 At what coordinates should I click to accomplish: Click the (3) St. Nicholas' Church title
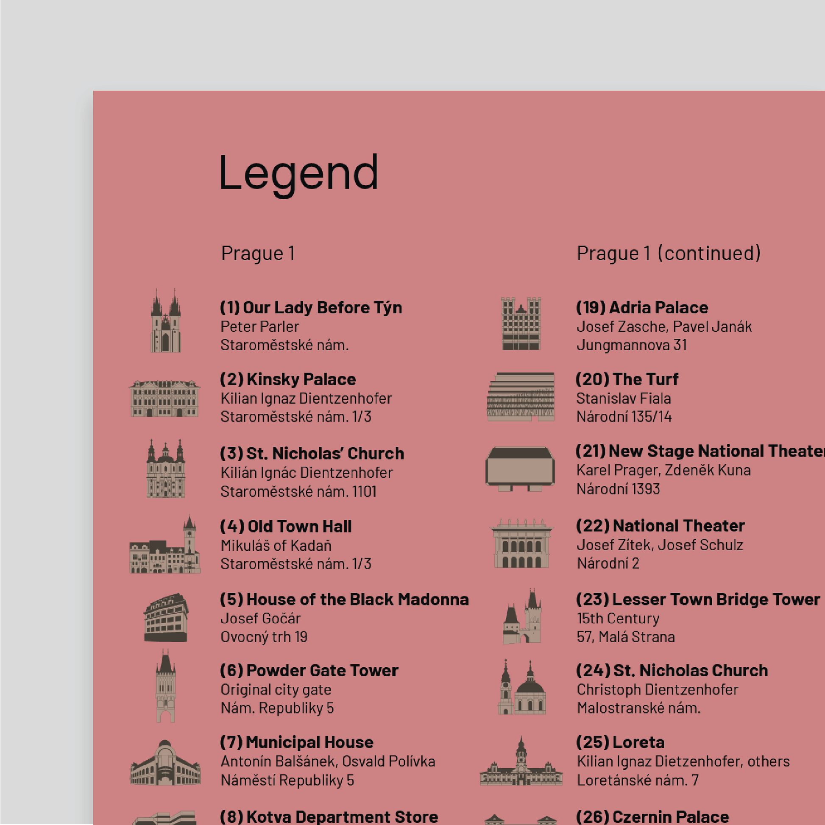[312, 454]
